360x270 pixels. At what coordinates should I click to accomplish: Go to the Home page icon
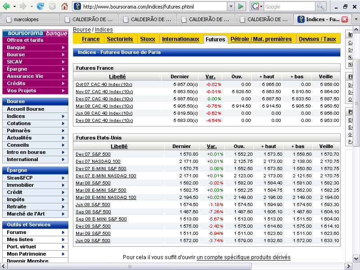[x=64, y=6]
